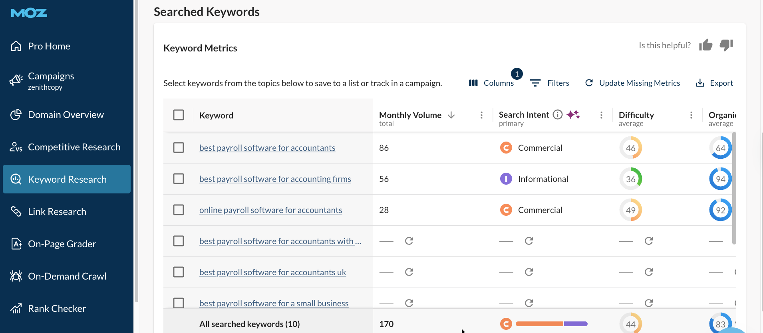Image resolution: width=763 pixels, height=333 pixels.
Task: Click the On-Page Grader icon
Action: pyautogui.click(x=16, y=244)
